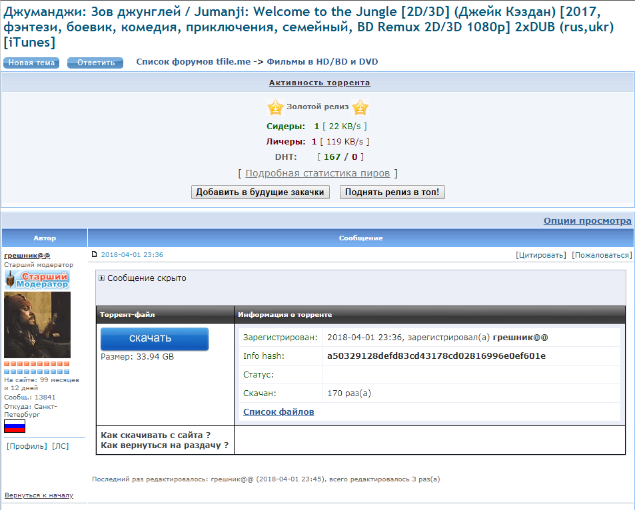Click the Russian flag icon
Image resolution: width=635 pixels, height=510 pixels.
click(x=15, y=426)
